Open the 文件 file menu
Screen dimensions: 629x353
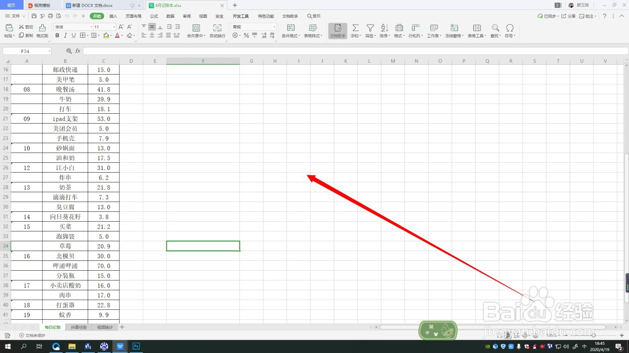click(15, 16)
